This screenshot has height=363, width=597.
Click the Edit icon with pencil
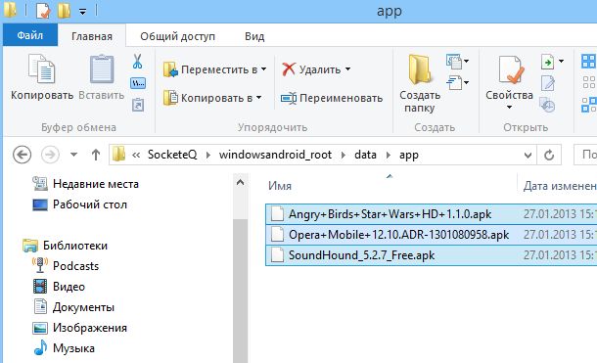click(548, 83)
